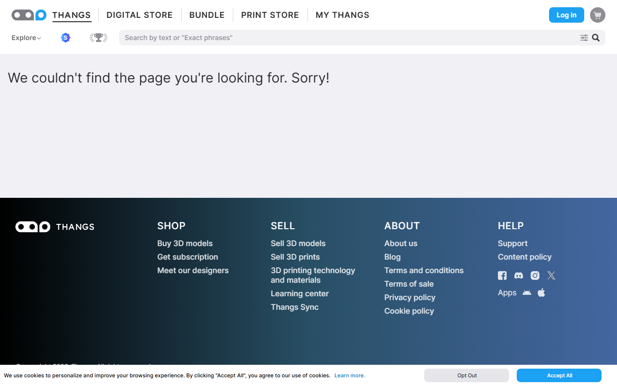The height and width of the screenshot is (386, 617).
Task: Open the Android app icon
Action: pyautogui.click(x=527, y=292)
